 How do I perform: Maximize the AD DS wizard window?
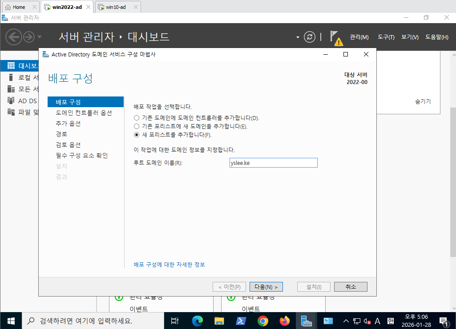click(x=346, y=54)
